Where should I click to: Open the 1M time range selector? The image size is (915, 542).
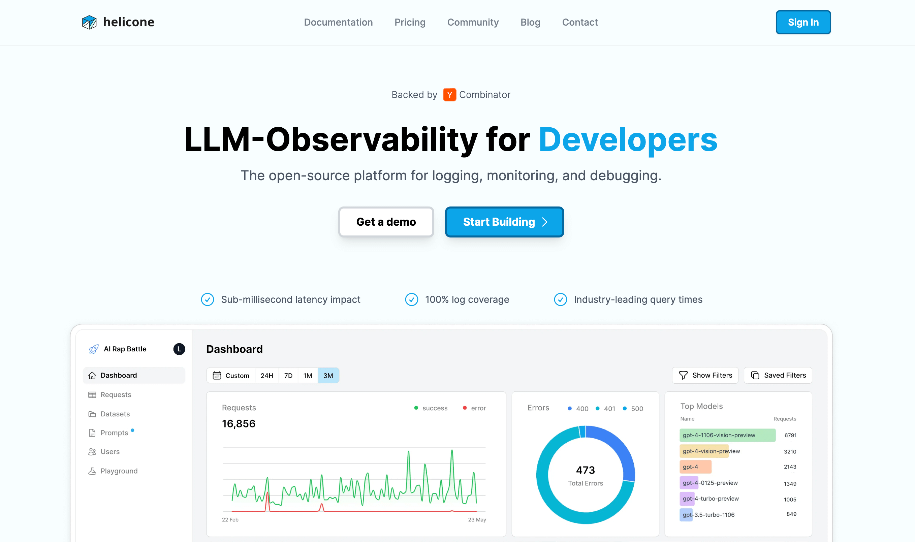click(x=308, y=375)
